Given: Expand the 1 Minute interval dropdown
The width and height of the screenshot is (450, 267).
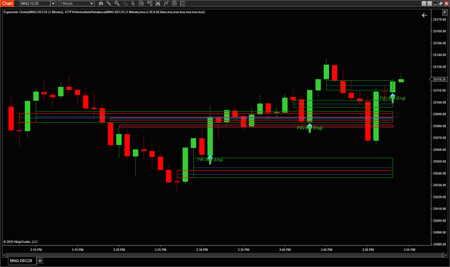Looking at the screenshot, I should [x=92, y=3].
